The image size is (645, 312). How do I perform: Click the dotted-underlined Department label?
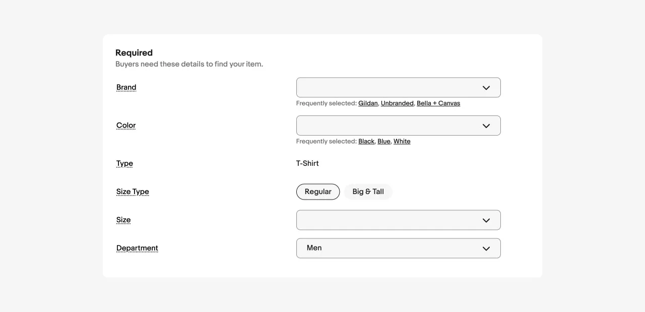tap(137, 248)
